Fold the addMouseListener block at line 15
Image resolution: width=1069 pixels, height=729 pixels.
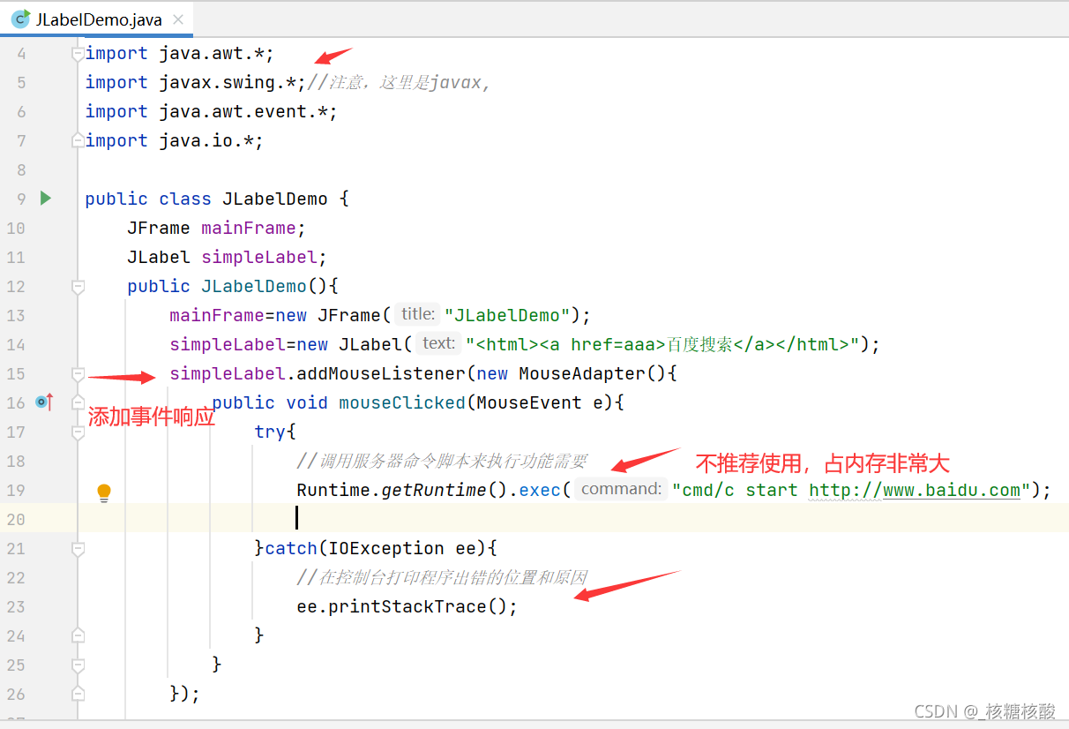coord(78,374)
